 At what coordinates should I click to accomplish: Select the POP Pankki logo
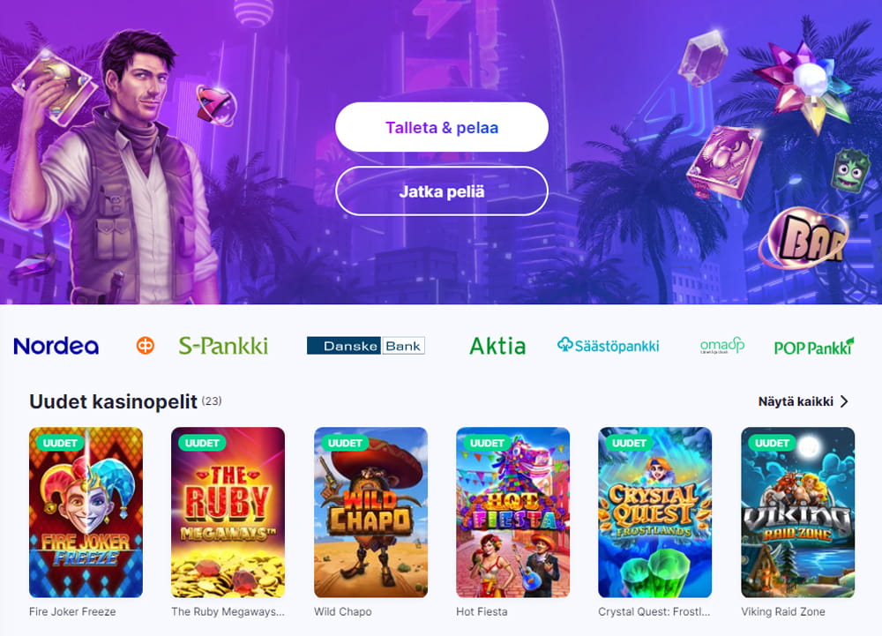point(814,347)
